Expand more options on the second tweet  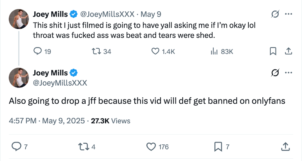[288, 73]
